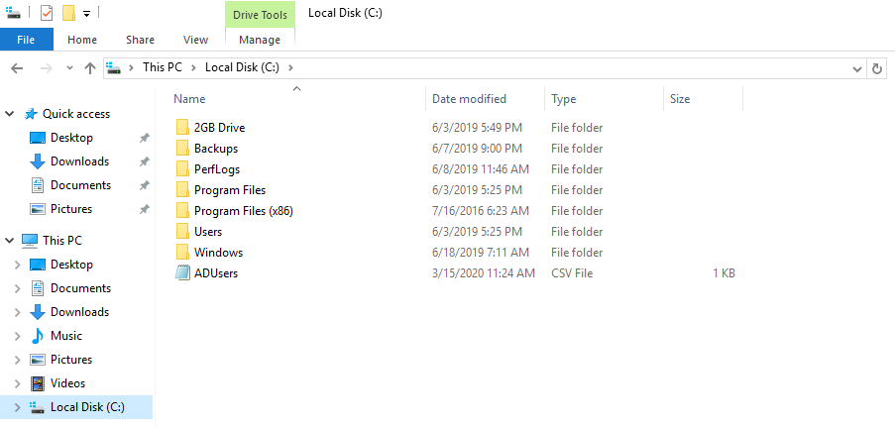Collapse the Quick access tree section

[x=10, y=114]
